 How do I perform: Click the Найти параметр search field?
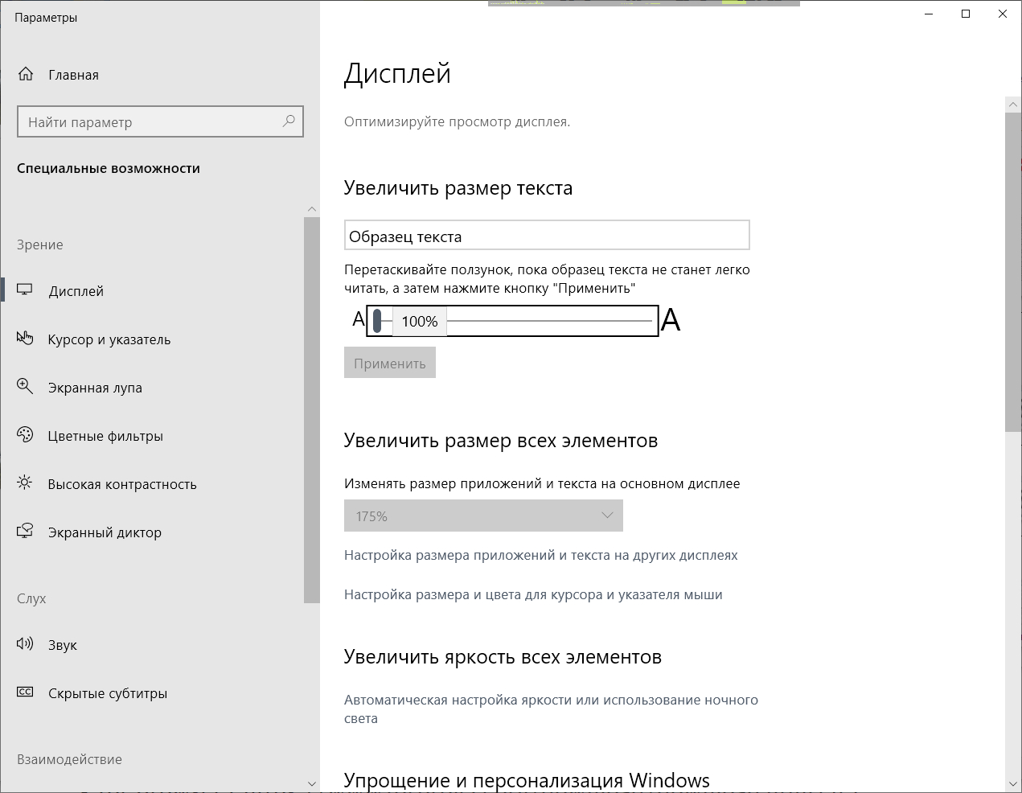coord(160,121)
